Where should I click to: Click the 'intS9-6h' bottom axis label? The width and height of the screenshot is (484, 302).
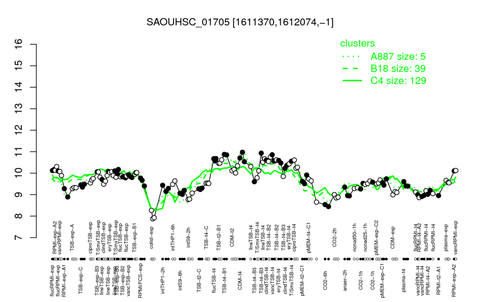click(180, 280)
